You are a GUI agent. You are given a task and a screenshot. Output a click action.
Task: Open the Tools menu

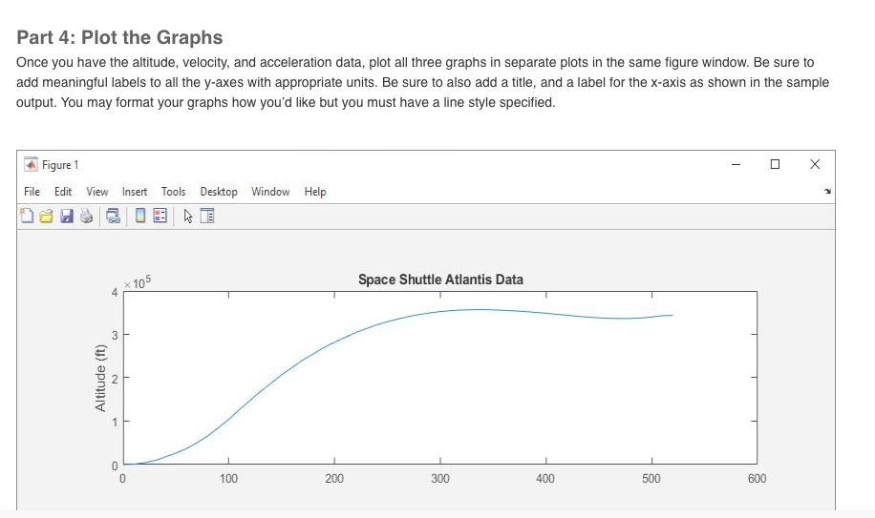(174, 192)
